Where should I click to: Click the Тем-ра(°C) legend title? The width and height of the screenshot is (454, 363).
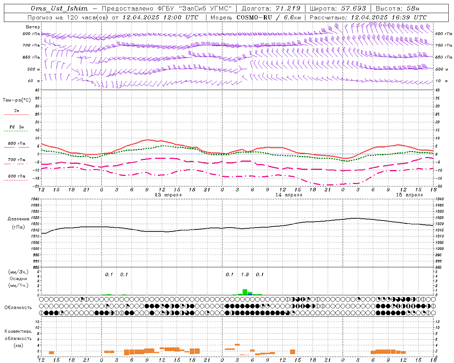17,100
